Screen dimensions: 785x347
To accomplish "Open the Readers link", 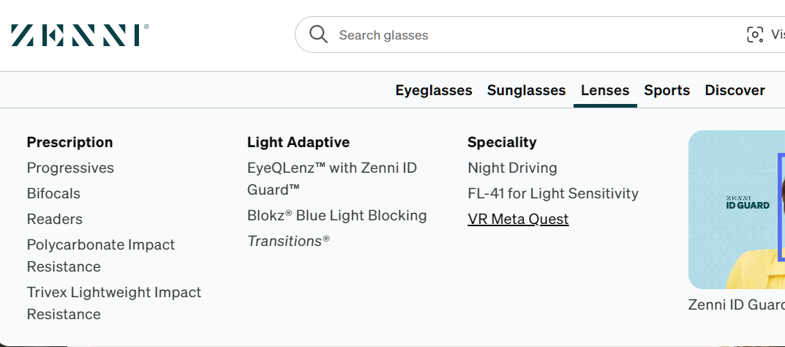I will pyautogui.click(x=54, y=219).
